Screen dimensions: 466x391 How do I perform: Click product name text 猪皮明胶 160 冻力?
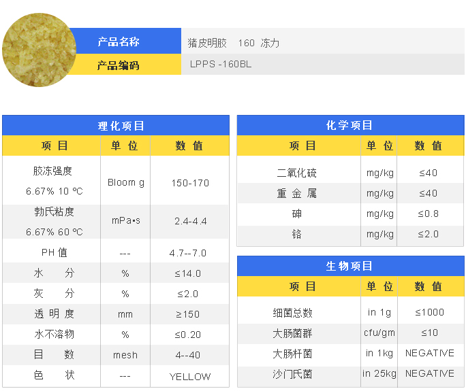click(234, 43)
